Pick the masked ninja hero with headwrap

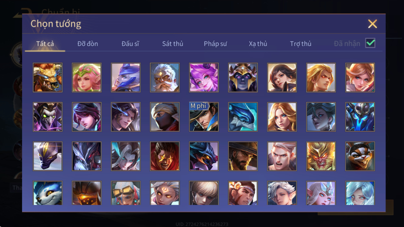[x=165, y=117]
